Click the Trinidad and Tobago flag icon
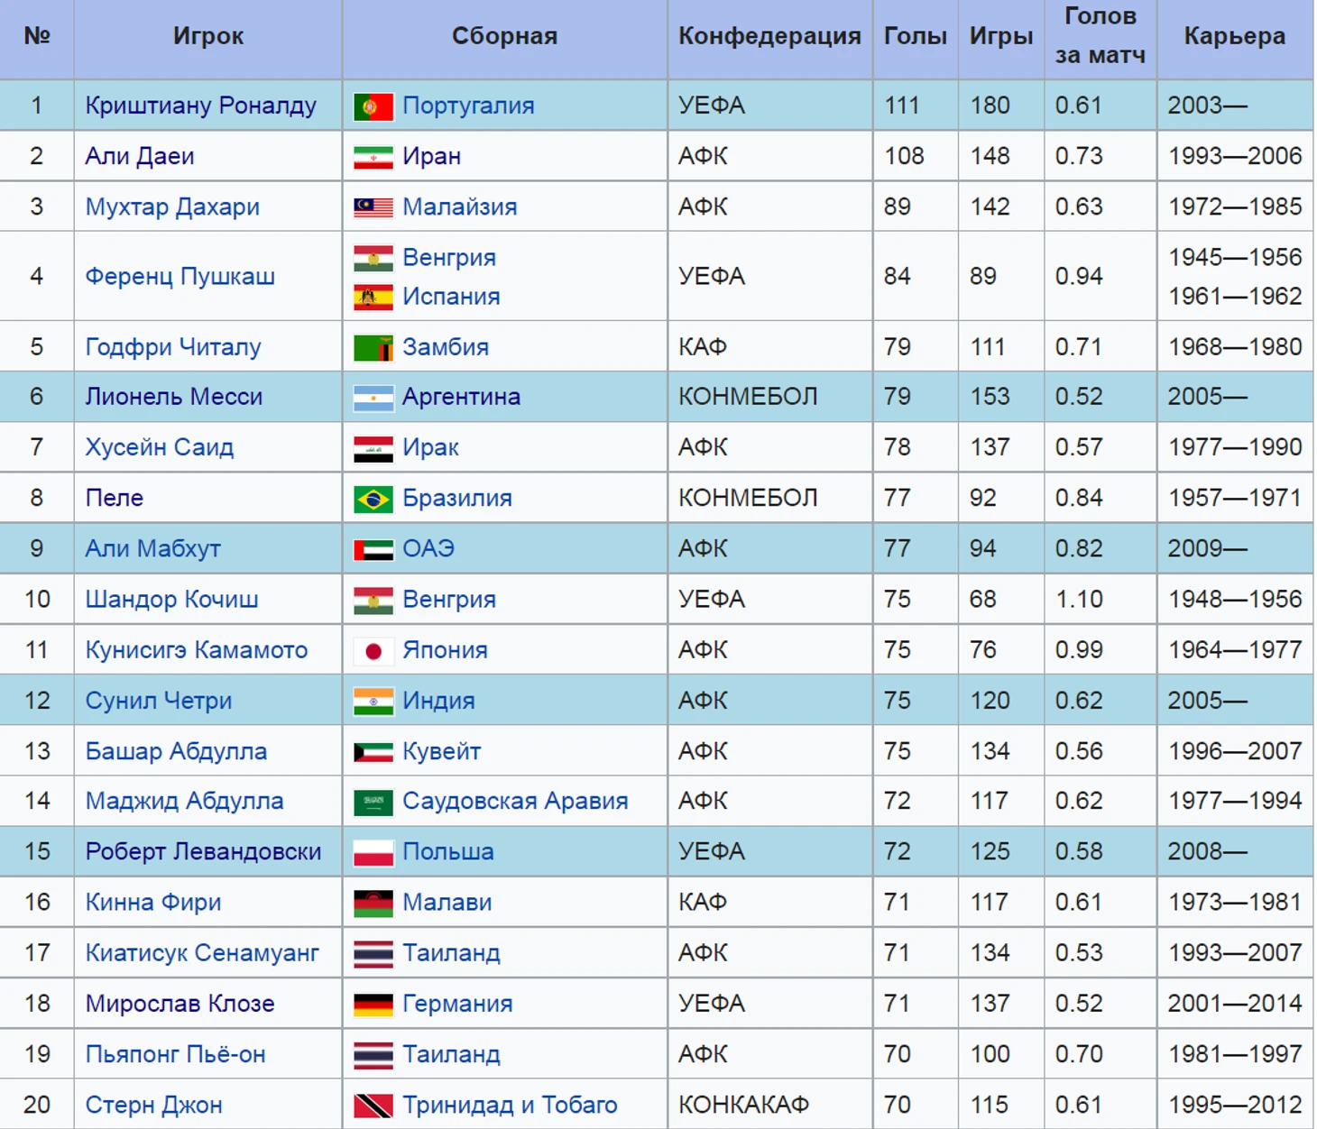This screenshot has width=1317, height=1129. click(x=373, y=1106)
